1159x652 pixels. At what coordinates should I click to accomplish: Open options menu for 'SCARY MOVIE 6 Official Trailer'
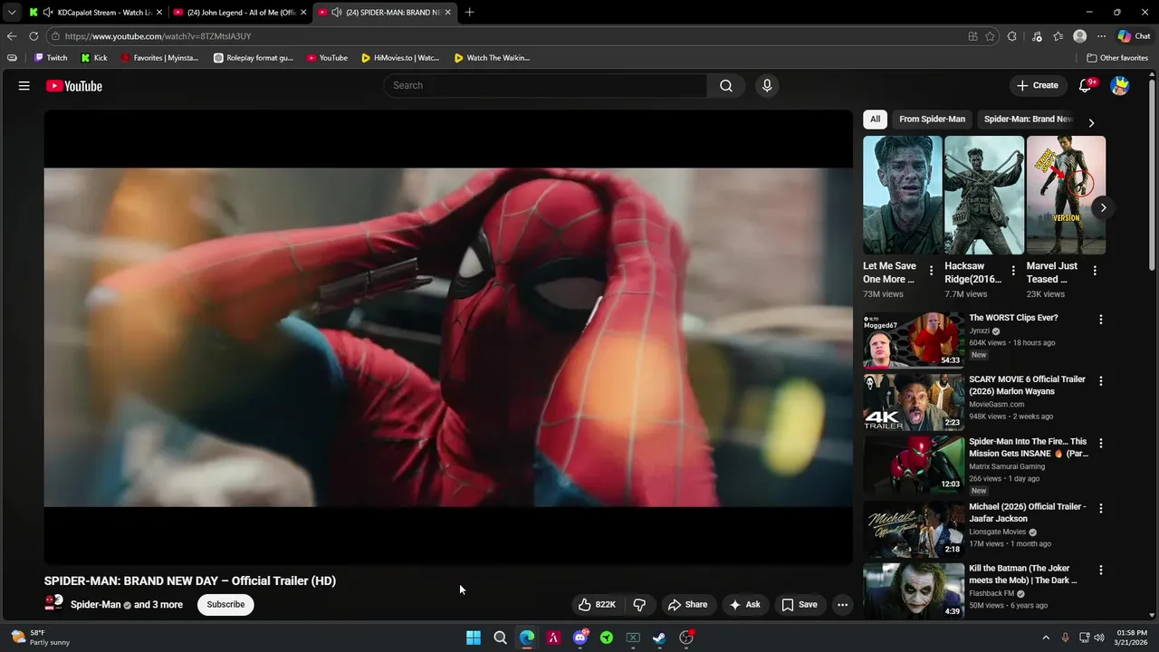click(1101, 381)
